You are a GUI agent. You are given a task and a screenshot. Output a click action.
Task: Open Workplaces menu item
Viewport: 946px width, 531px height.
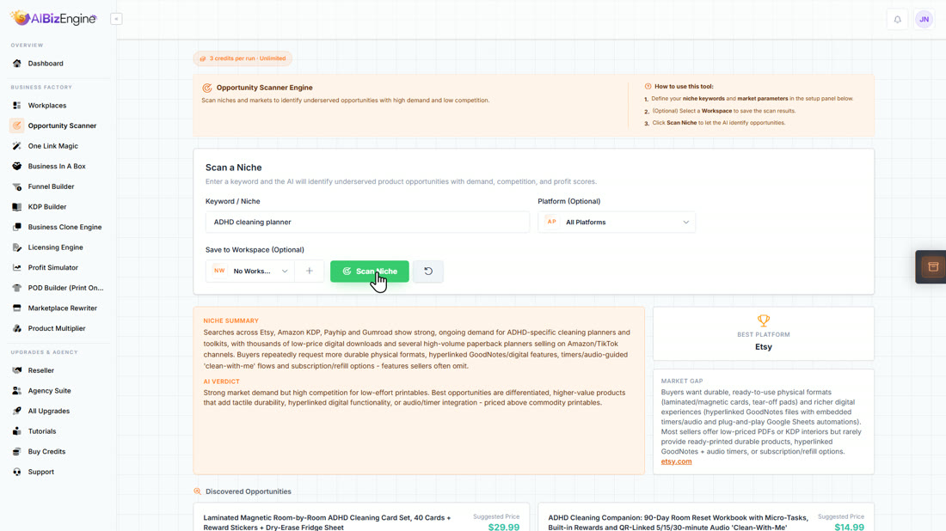pyautogui.click(x=47, y=106)
